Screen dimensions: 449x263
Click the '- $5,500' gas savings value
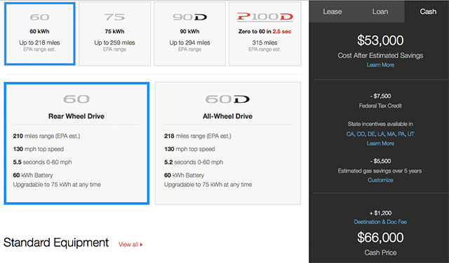pyautogui.click(x=380, y=161)
